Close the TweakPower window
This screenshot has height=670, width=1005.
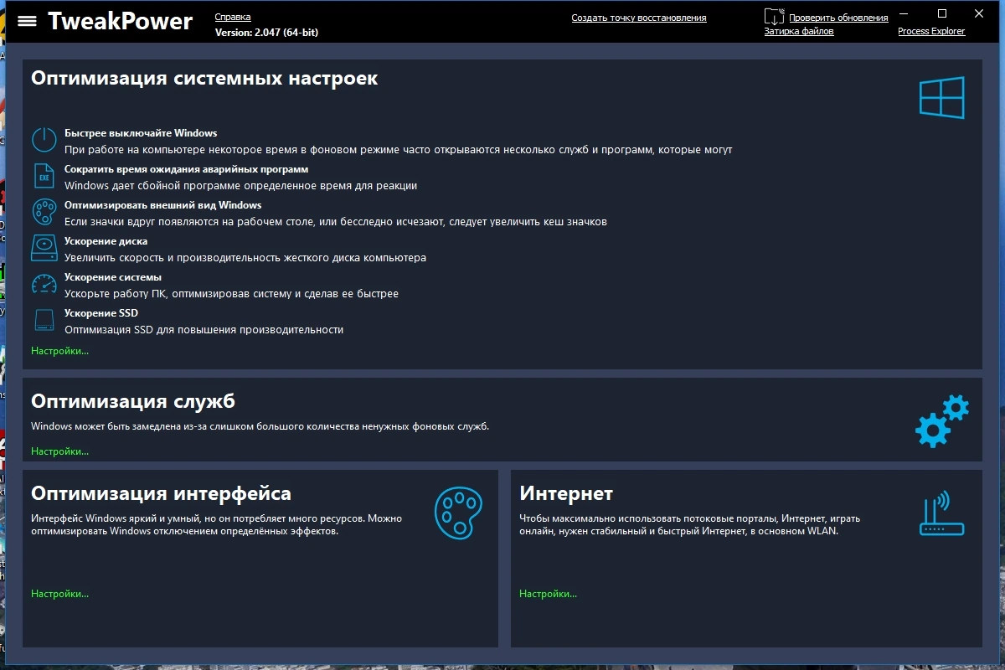pyautogui.click(x=979, y=13)
